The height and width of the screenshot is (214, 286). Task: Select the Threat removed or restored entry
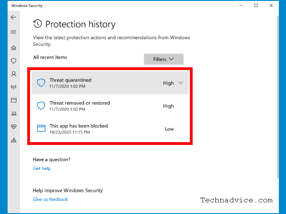pyautogui.click(x=110, y=106)
